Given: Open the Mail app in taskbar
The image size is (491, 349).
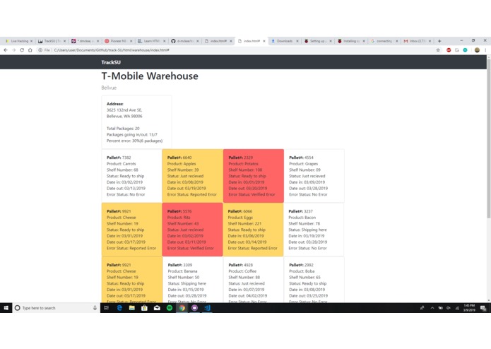Looking at the screenshot, I should pos(157,308).
